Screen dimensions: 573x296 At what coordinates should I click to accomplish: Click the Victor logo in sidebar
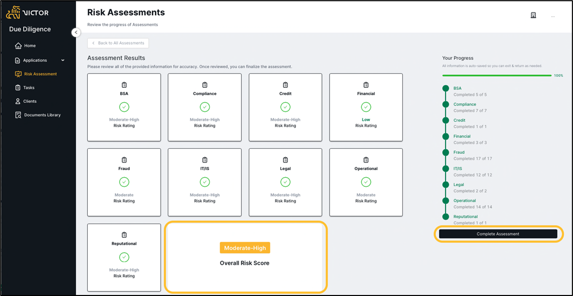pos(27,13)
